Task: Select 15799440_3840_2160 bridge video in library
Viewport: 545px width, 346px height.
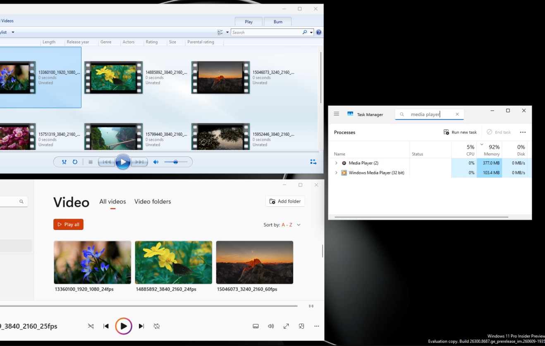Action: point(113,136)
